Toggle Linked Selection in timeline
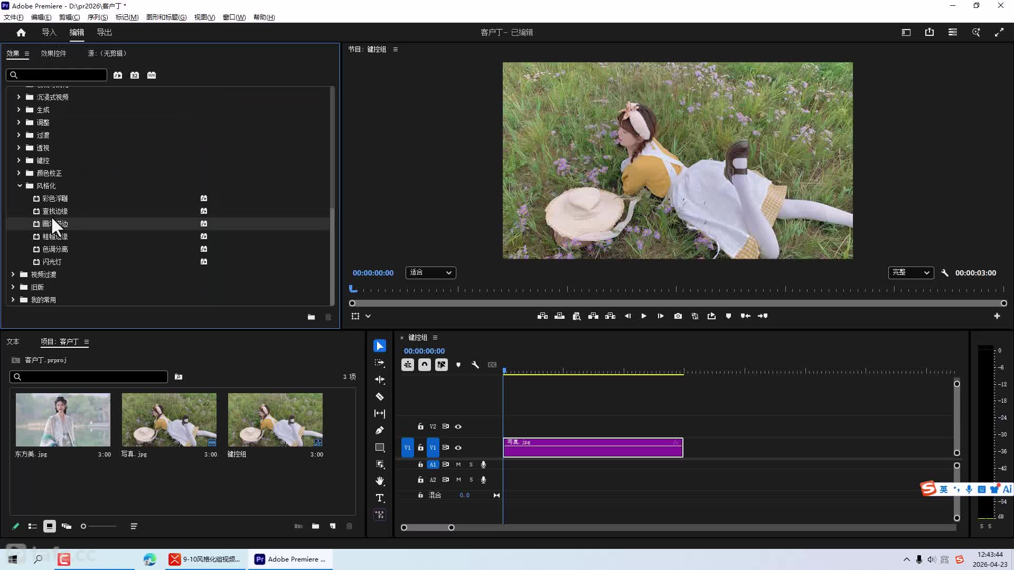Viewport: 1014px width, 570px height. (442, 365)
